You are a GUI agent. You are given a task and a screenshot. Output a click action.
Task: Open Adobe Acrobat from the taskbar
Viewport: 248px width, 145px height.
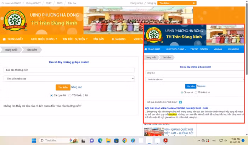pos(165,140)
